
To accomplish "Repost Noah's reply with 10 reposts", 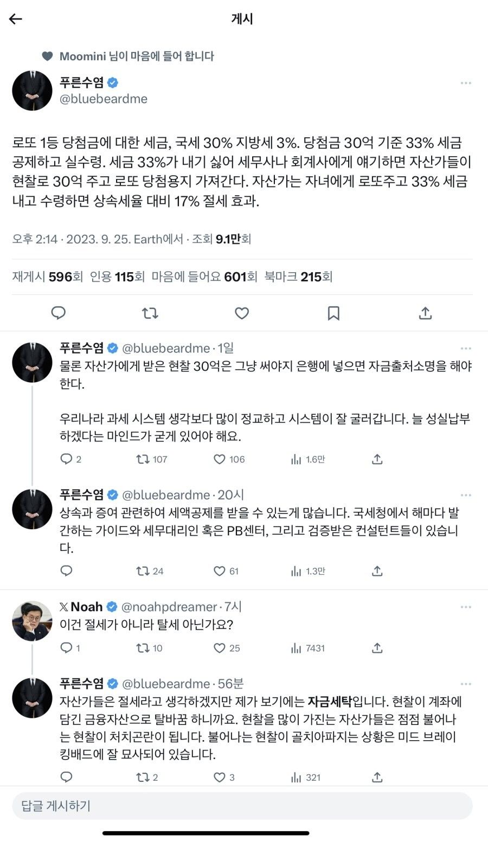I will pos(149,648).
